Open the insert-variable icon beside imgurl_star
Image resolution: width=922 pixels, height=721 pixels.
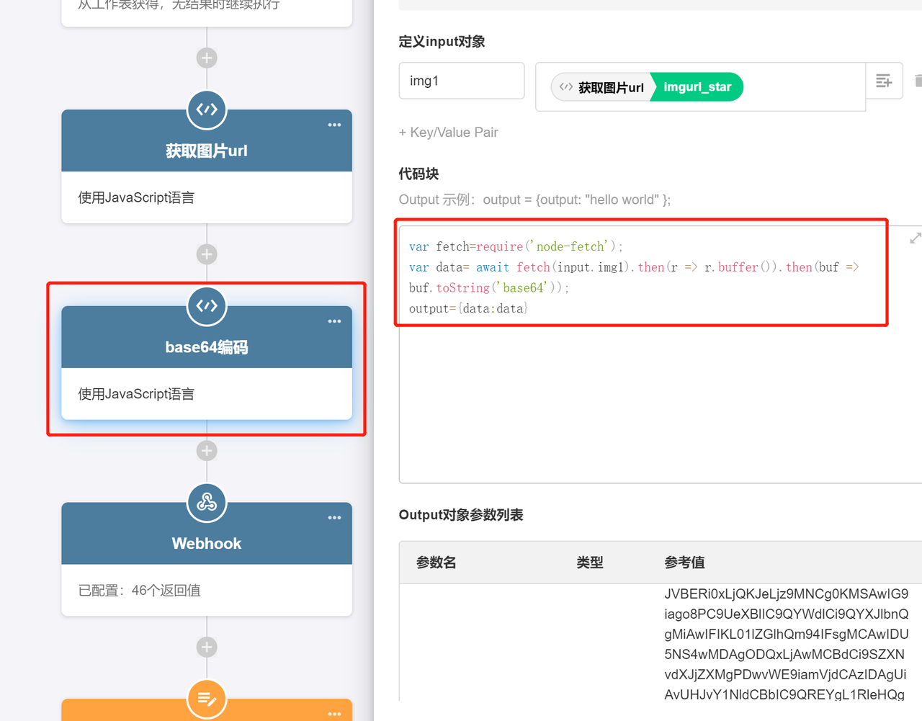(x=884, y=80)
